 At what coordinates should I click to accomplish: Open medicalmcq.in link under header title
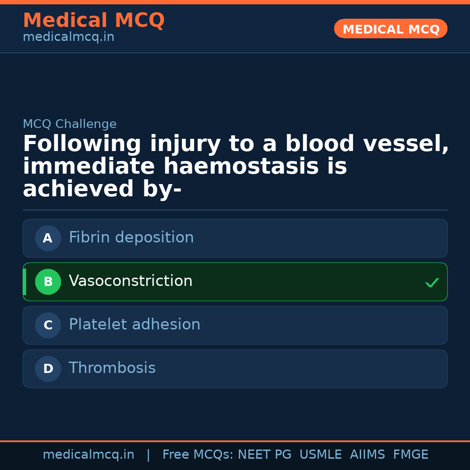click(68, 37)
